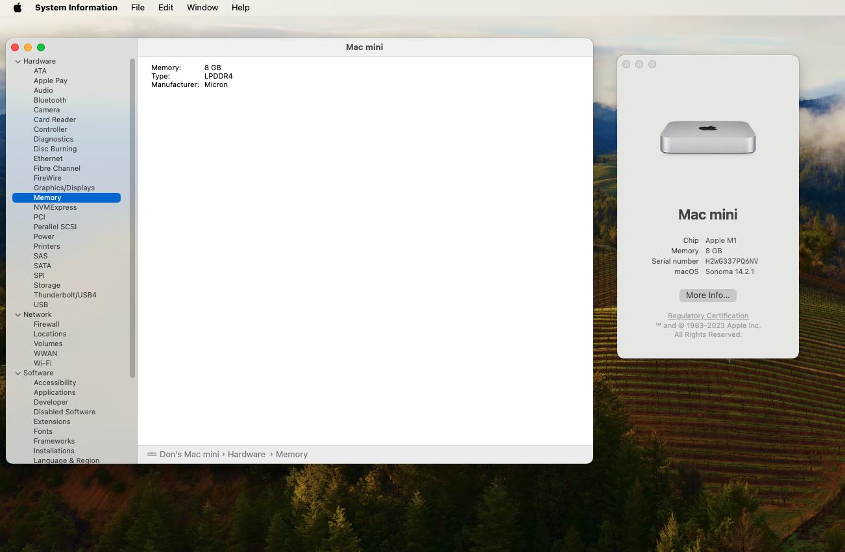Click the highlighted Memory sidebar item
845x552 pixels.
pos(66,197)
